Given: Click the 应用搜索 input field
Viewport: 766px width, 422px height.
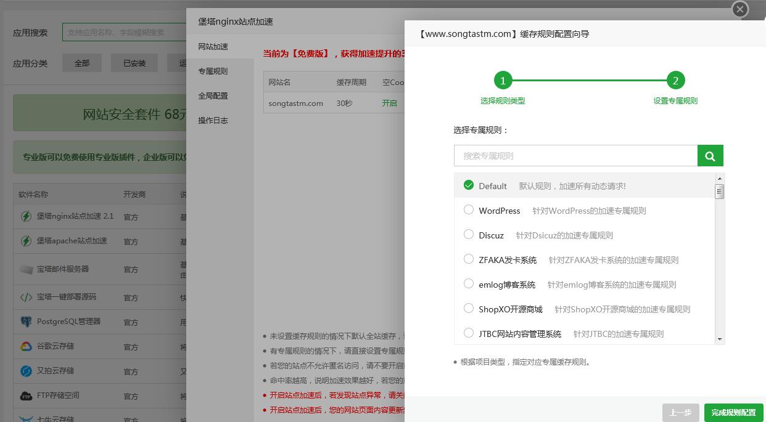Looking at the screenshot, I should tap(125, 32).
